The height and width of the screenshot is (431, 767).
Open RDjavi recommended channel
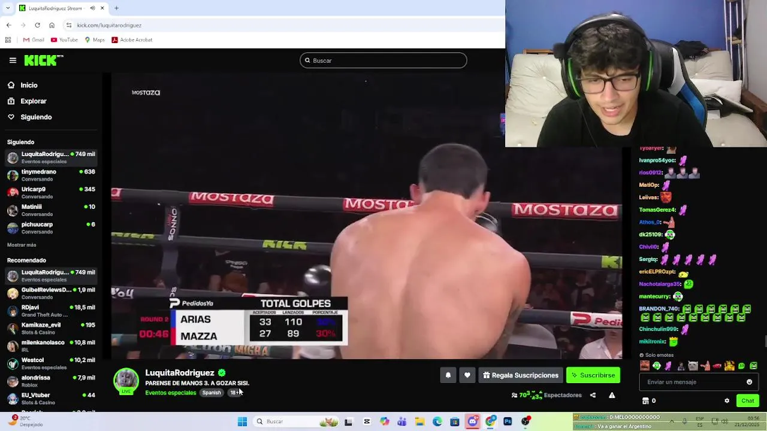pyautogui.click(x=52, y=311)
